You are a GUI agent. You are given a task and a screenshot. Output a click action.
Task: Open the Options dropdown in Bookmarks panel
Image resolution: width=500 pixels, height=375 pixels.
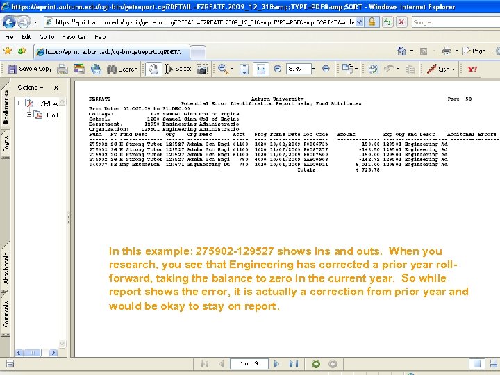click(31, 87)
